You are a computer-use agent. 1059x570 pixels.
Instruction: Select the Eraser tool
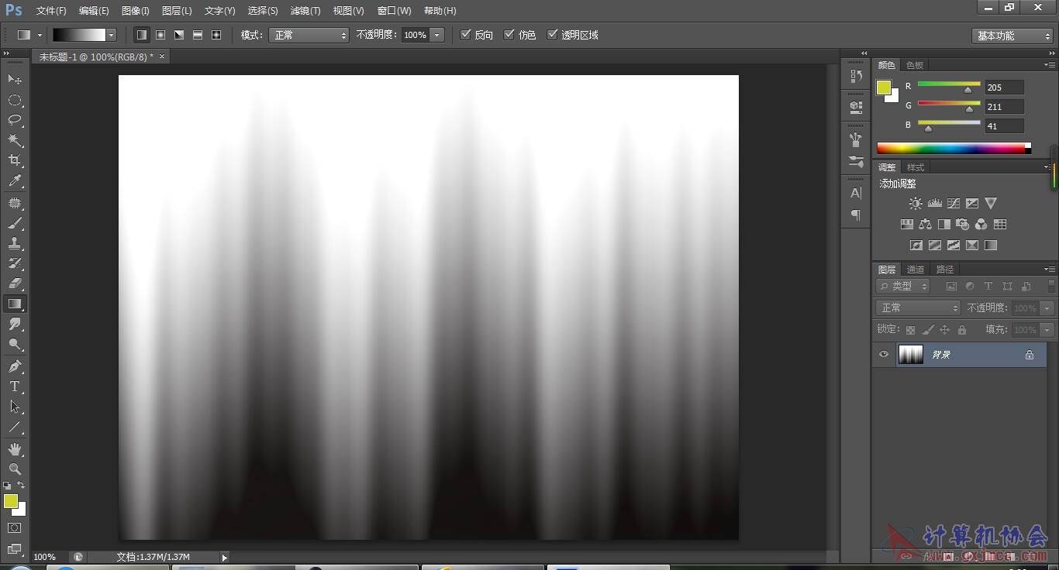click(15, 283)
